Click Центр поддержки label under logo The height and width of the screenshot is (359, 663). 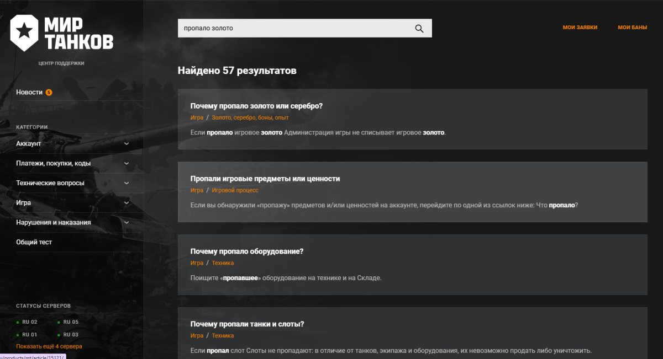pyautogui.click(x=61, y=63)
